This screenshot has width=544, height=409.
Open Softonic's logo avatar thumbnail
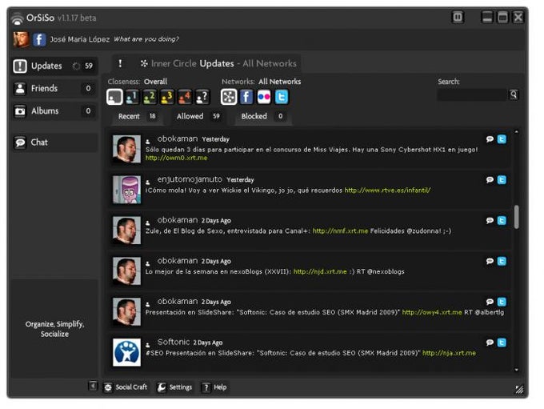[x=126, y=352]
